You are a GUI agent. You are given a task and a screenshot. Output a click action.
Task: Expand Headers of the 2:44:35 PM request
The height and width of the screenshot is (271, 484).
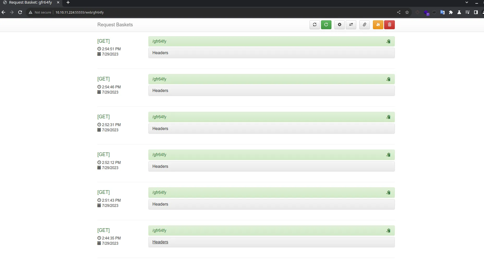coord(160,242)
